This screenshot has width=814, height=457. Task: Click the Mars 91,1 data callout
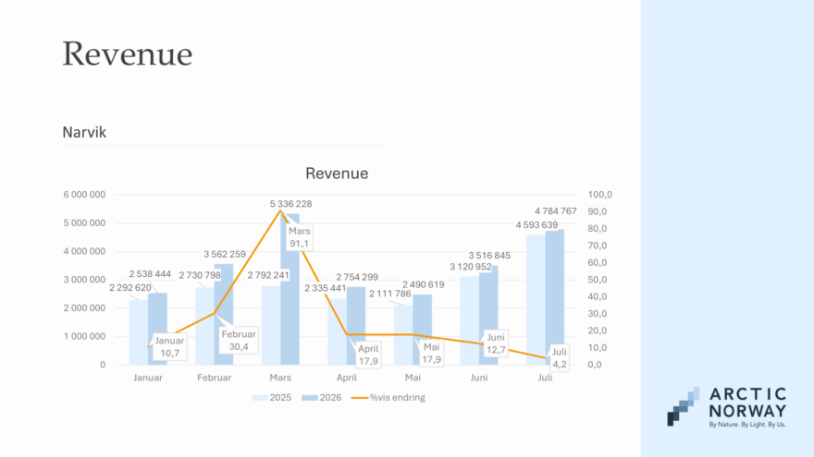(x=299, y=236)
